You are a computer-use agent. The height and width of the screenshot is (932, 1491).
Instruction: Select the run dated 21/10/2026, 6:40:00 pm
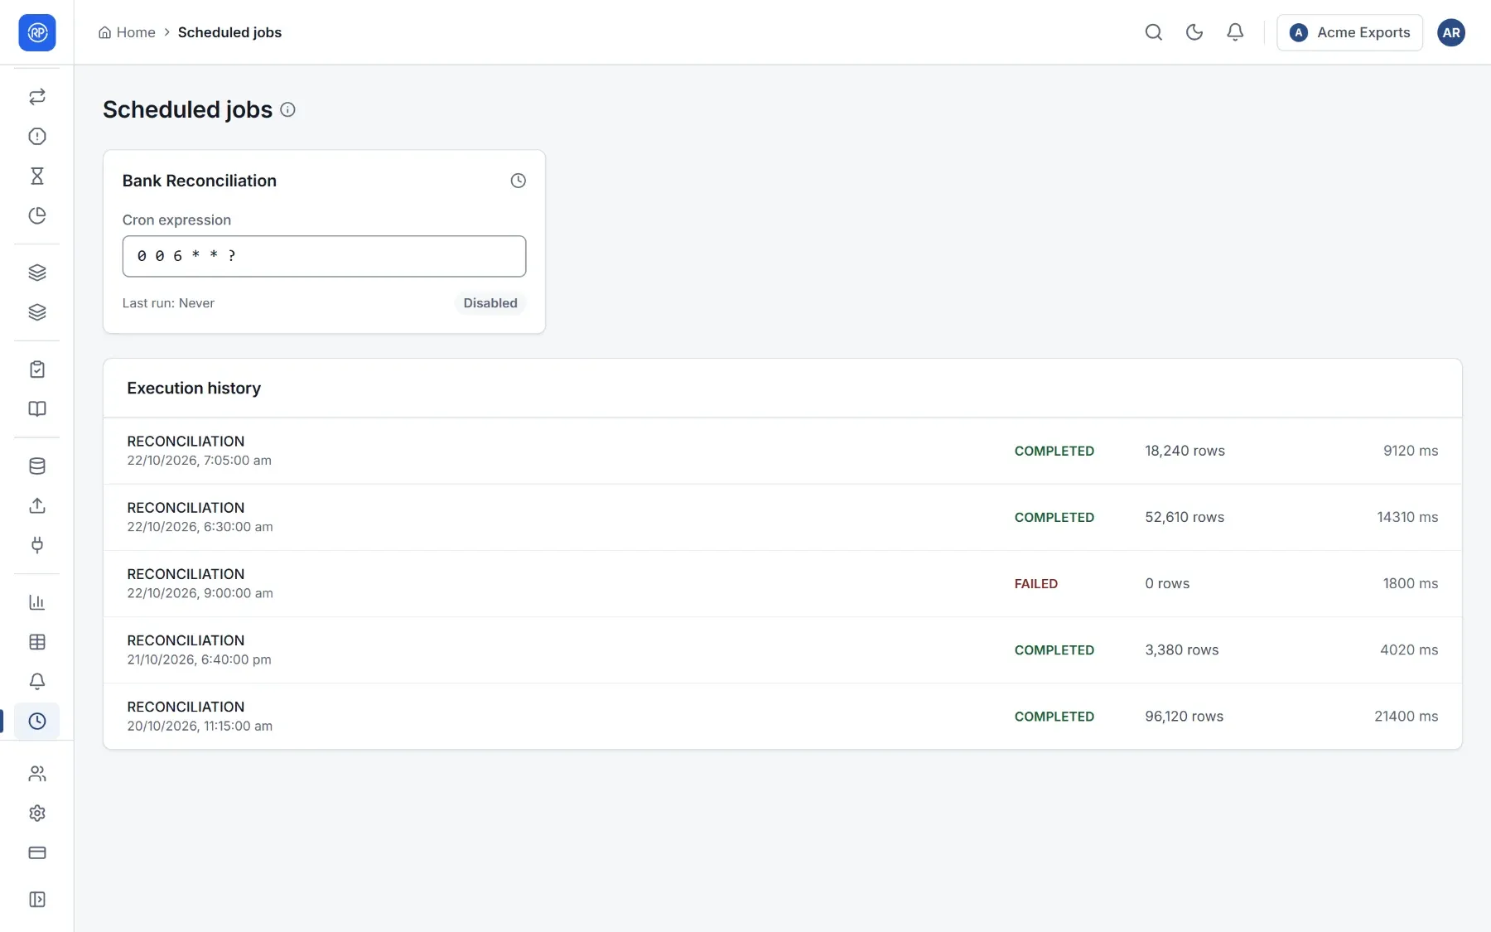[782, 650]
